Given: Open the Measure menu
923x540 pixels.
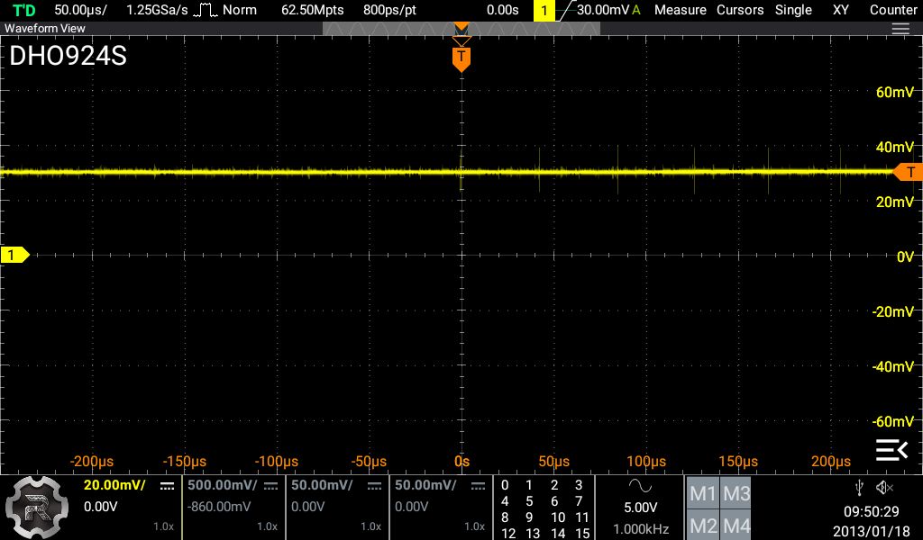Looking at the screenshot, I should (680, 10).
